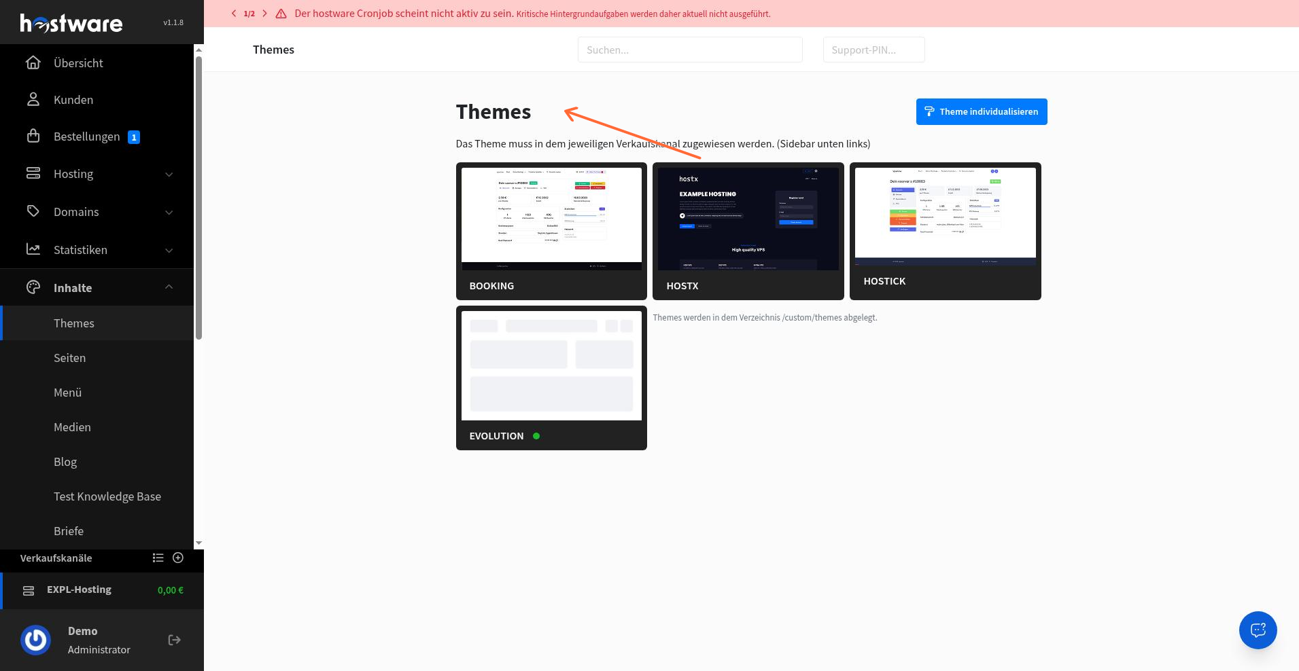Open the Verkaufskanäle list view icon
This screenshot has width=1299, height=671.
click(x=158, y=558)
